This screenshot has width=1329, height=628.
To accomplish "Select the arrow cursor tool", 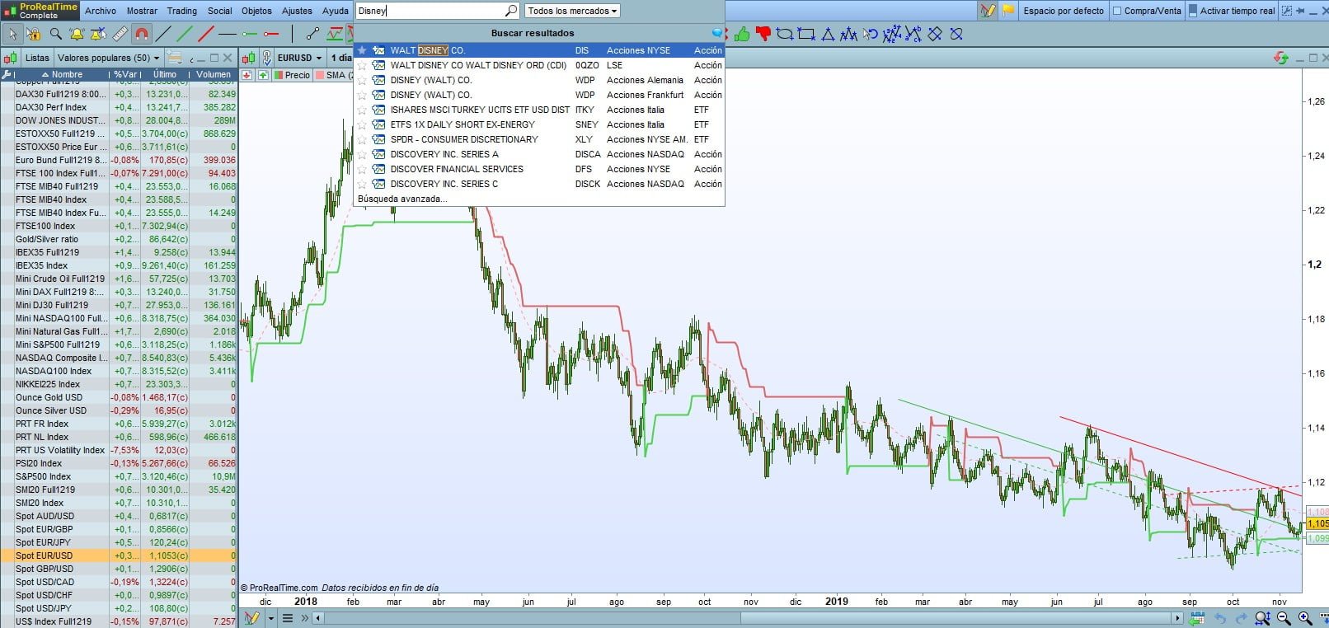I will pos(12,34).
